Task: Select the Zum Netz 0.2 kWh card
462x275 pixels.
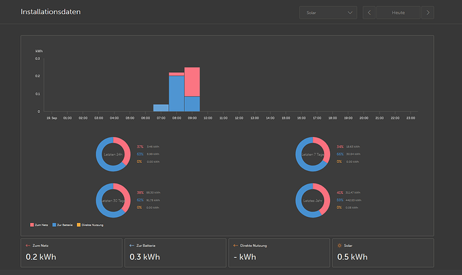Action: click(71, 253)
